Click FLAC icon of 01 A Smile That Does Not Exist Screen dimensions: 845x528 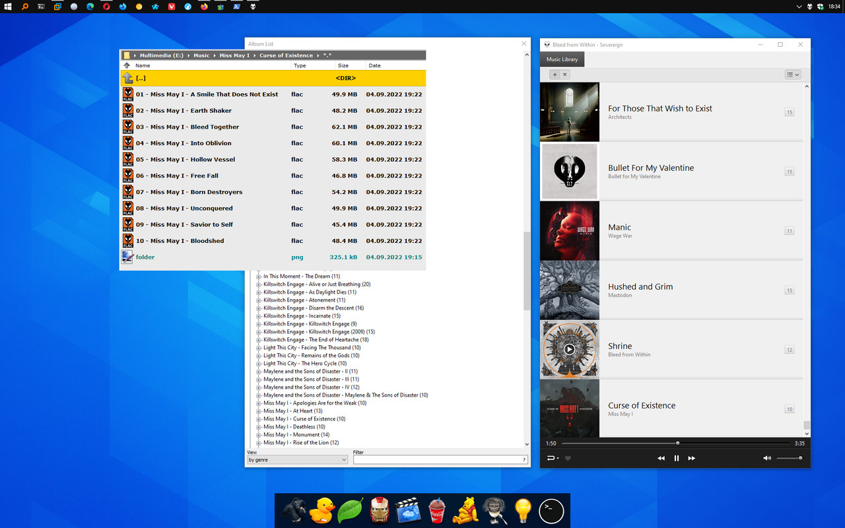click(128, 94)
